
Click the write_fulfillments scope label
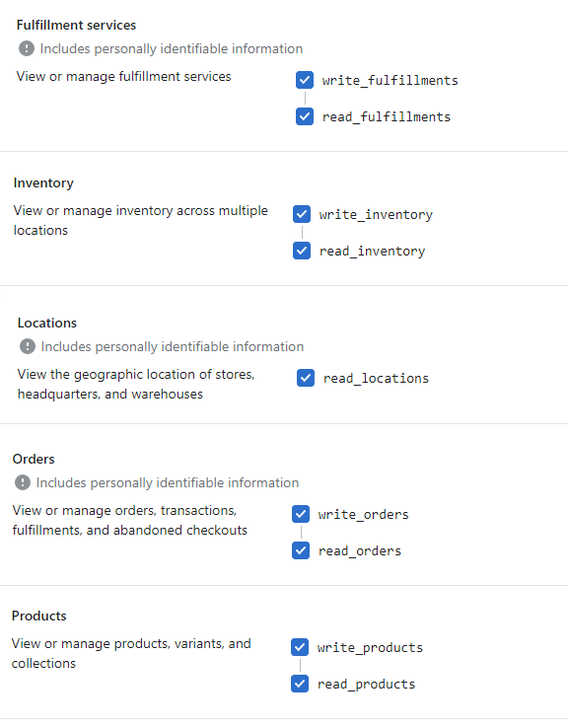(390, 80)
